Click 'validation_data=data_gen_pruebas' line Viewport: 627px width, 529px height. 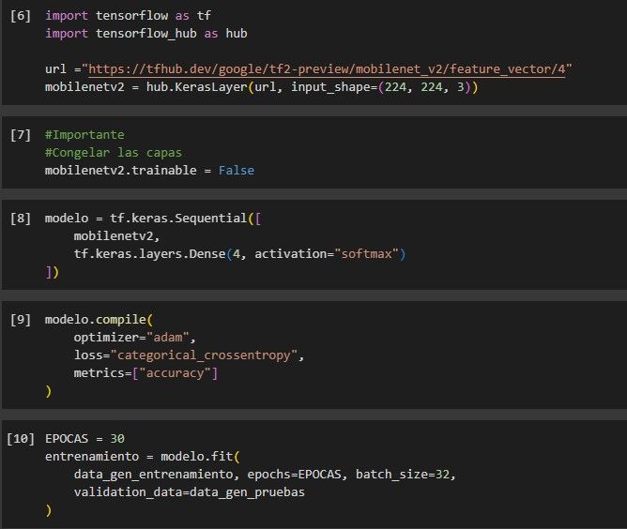pos(190,492)
